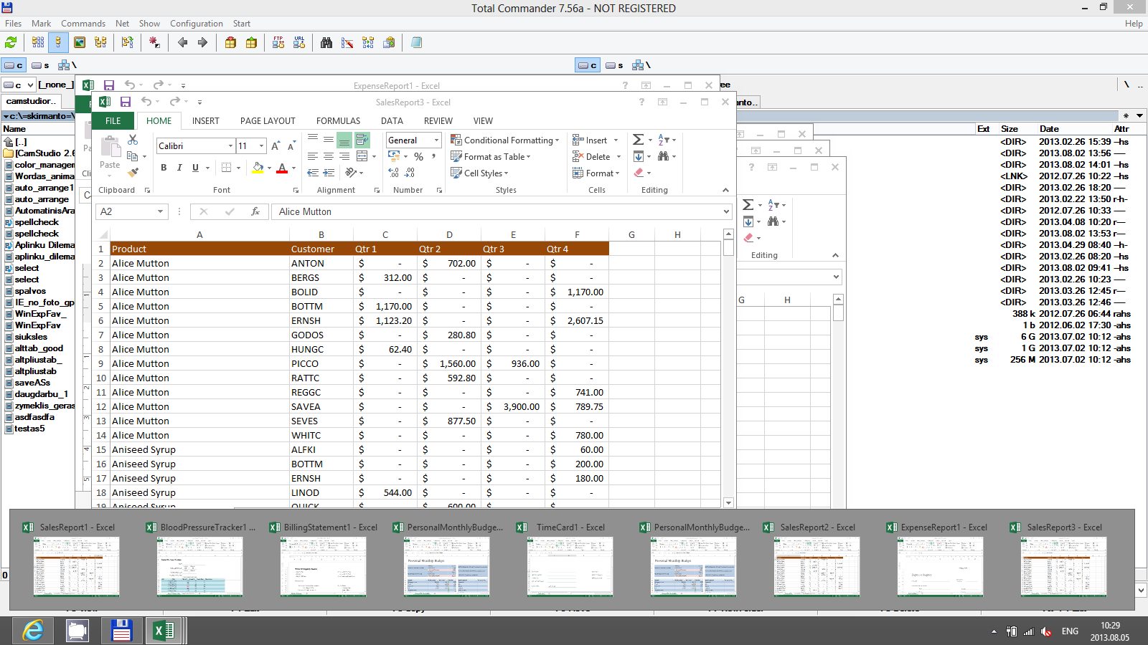Image resolution: width=1148 pixels, height=645 pixels.
Task: Unpack files using the green arrow box icon
Action: coord(251,43)
